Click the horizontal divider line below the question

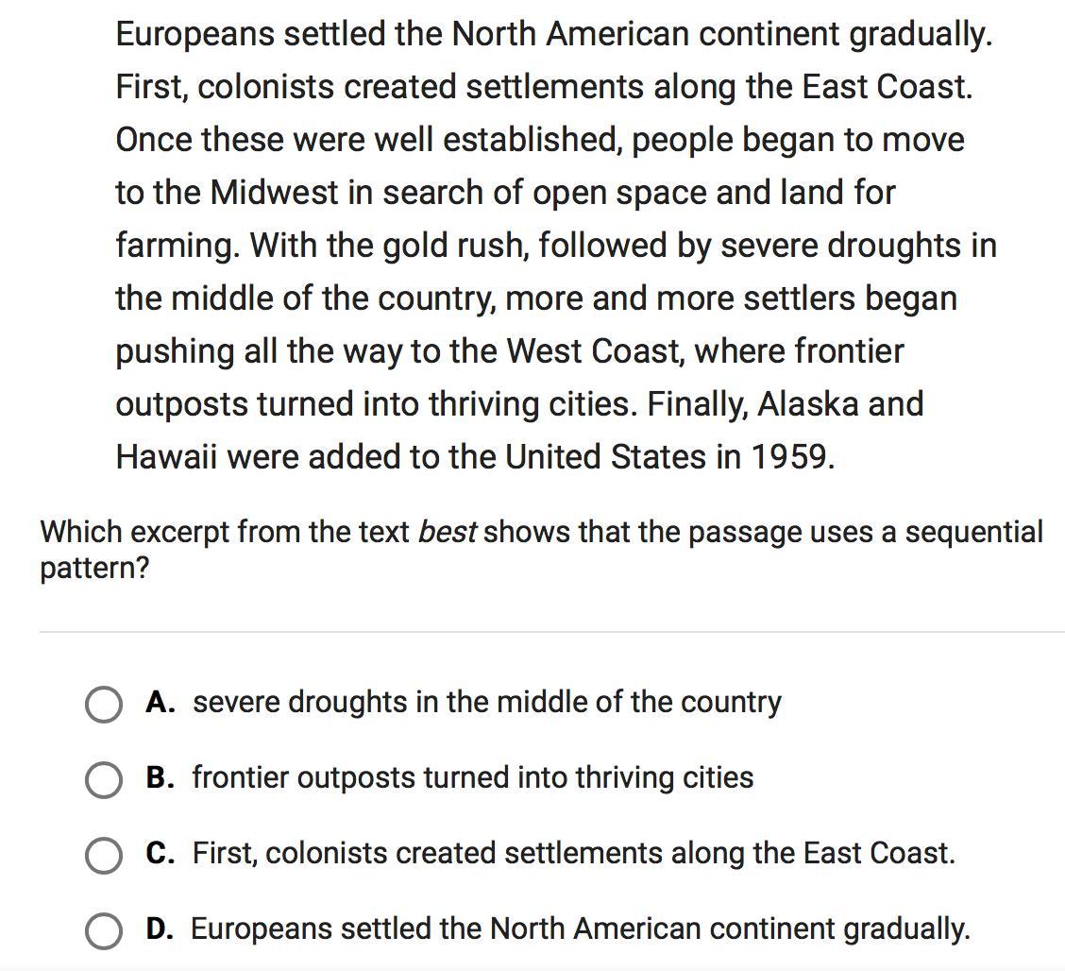click(551, 631)
